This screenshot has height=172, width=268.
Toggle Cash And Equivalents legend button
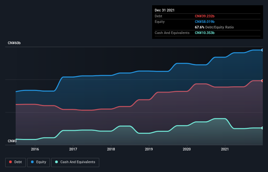click(75, 162)
